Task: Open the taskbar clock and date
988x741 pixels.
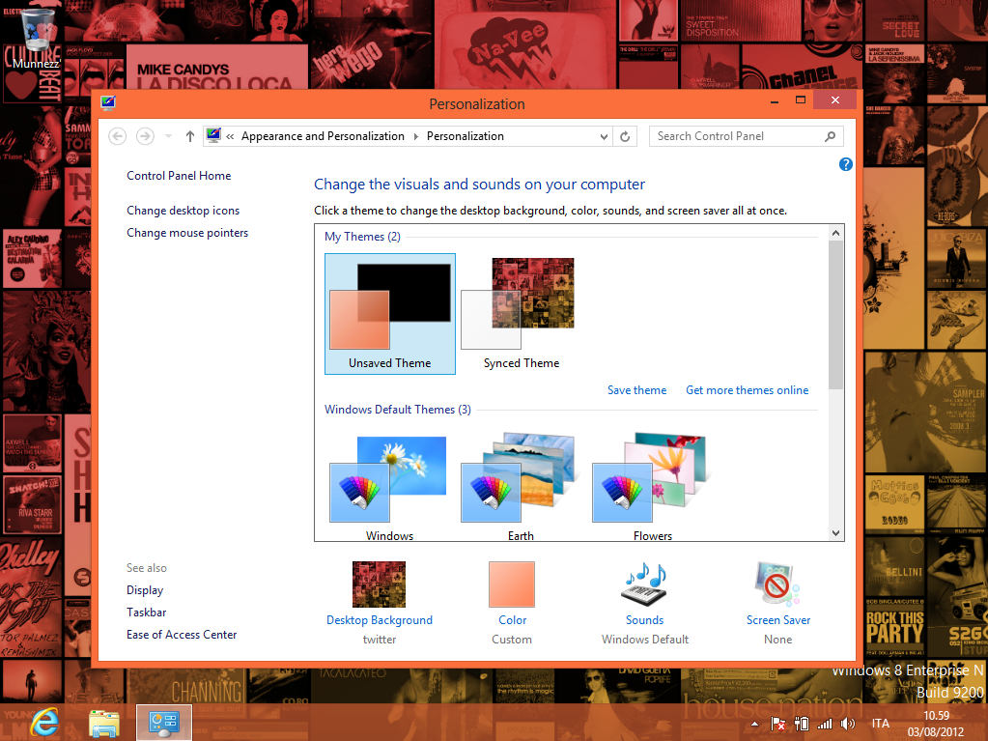Action: point(936,724)
